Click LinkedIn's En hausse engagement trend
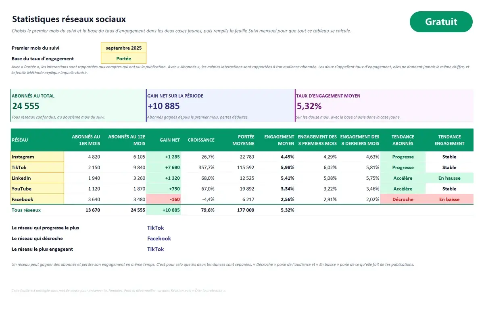The height and width of the screenshot is (323, 484). [449, 178]
